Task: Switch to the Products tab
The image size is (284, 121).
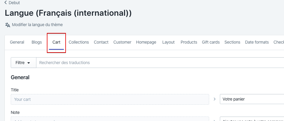Action: (x=189, y=42)
